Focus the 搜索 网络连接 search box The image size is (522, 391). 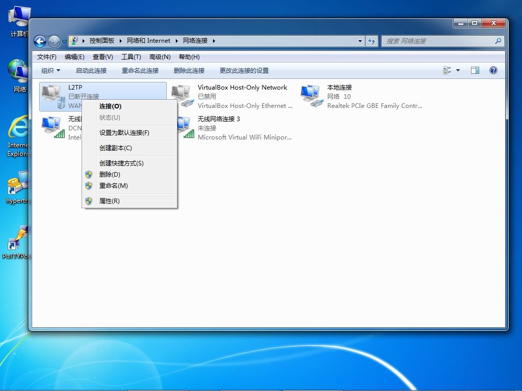click(x=443, y=41)
